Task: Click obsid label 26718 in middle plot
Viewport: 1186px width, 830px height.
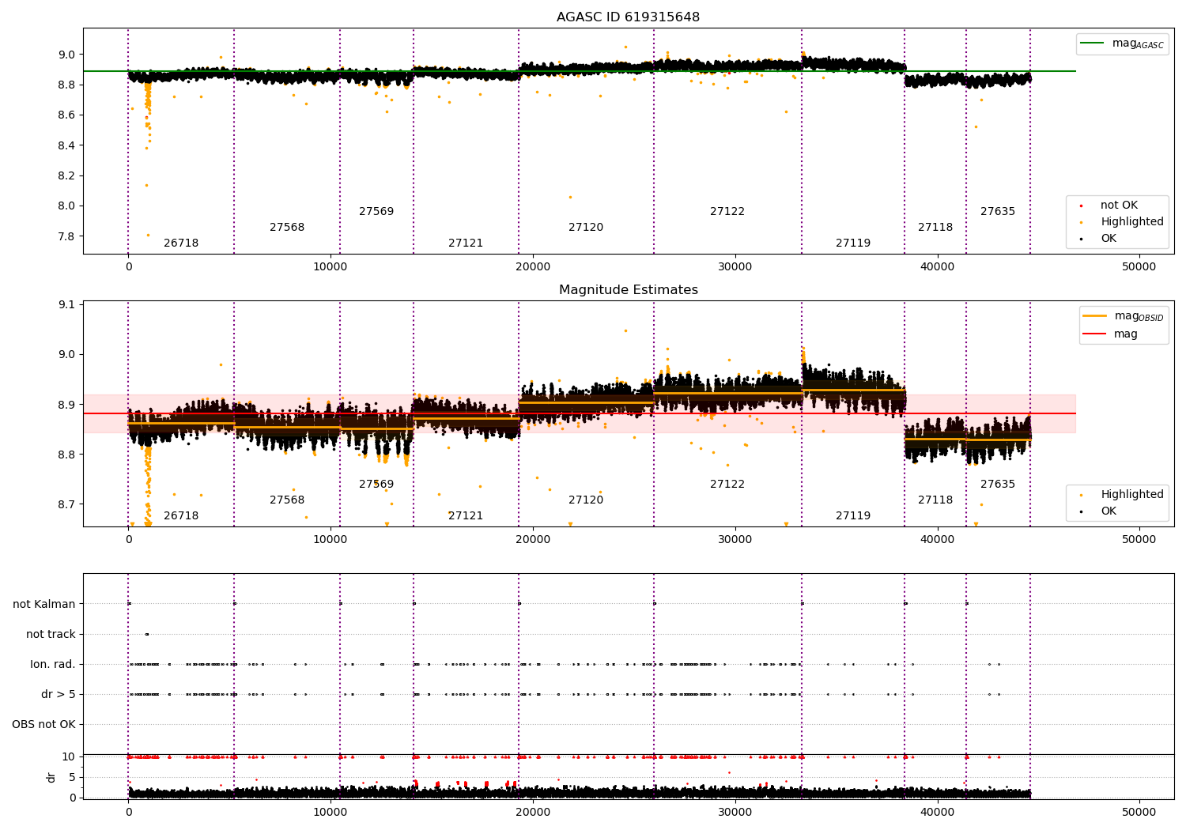Action: point(181,516)
